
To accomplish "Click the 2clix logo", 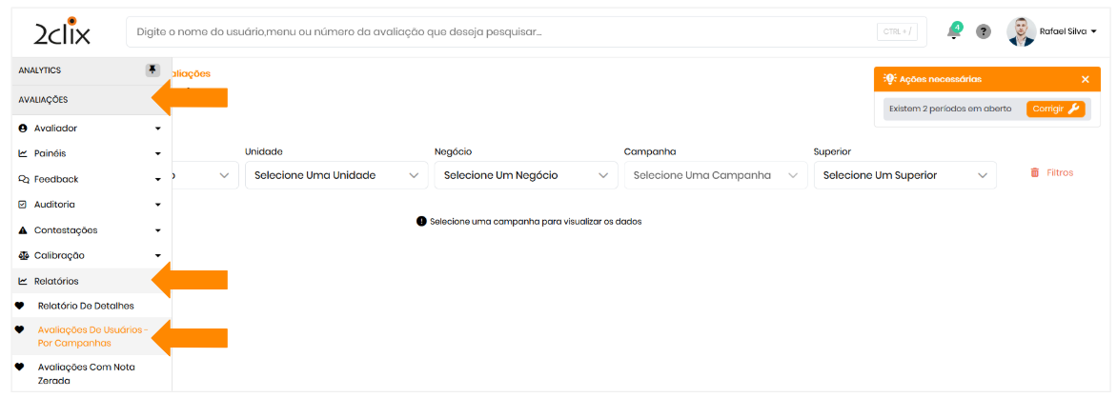I will (62, 30).
